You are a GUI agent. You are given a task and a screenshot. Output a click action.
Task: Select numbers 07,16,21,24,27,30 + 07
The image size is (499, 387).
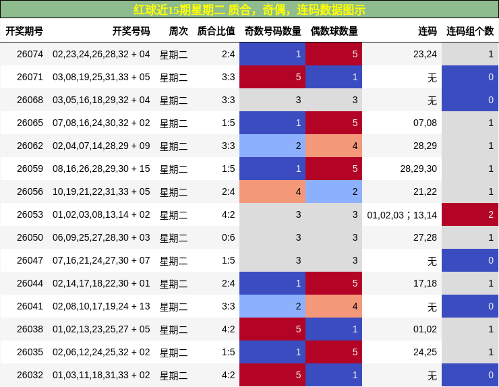click(x=101, y=260)
